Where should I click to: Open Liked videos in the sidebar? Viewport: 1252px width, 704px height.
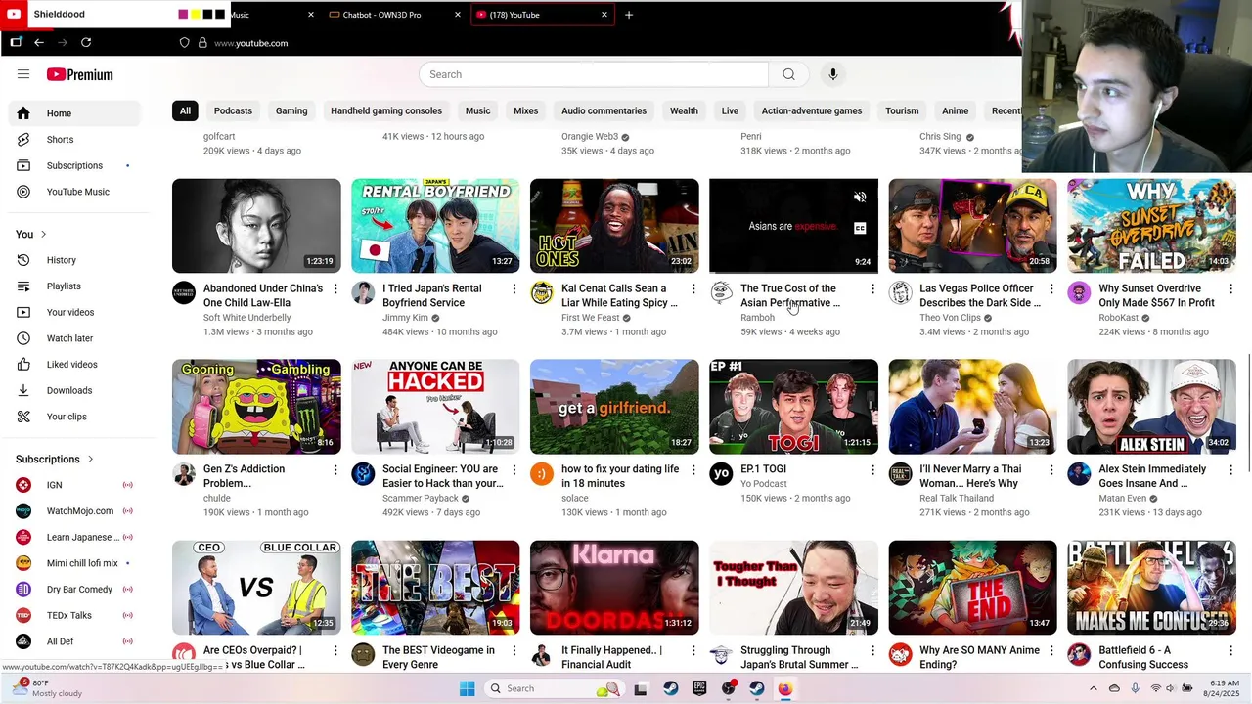(x=73, y=365)
